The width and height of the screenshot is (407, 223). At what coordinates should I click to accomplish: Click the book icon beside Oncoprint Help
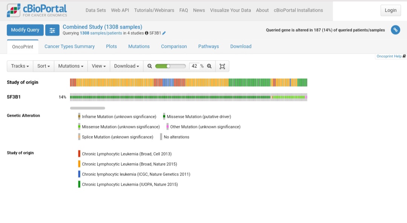pyautogui.click(x=403, y=56)
